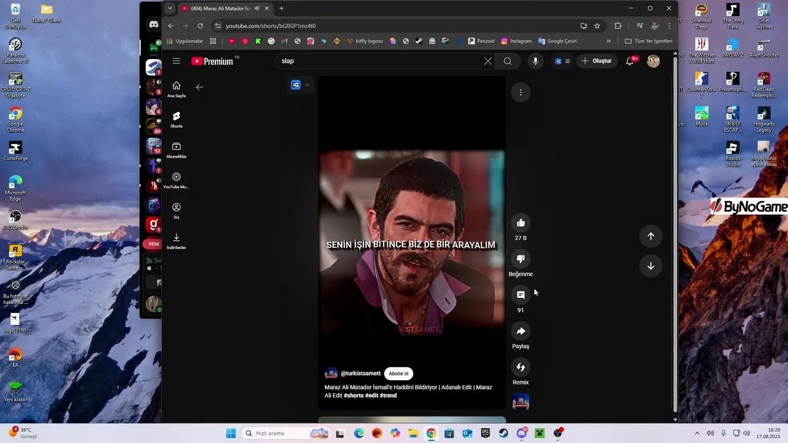
Task: Open the account avatar menu
Action: 653,61
